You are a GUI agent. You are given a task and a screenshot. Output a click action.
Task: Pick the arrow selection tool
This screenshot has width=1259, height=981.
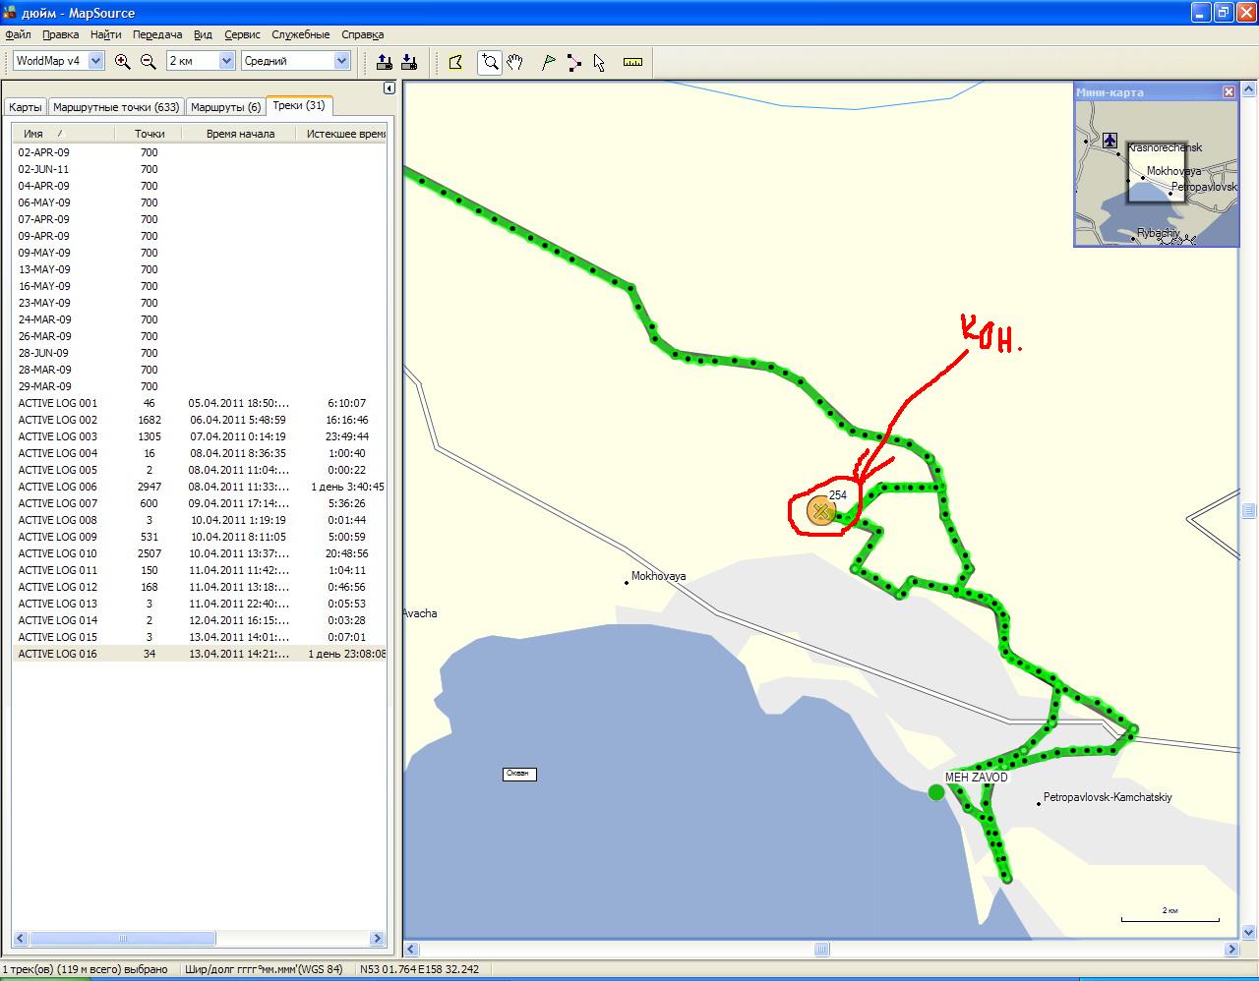599,62
